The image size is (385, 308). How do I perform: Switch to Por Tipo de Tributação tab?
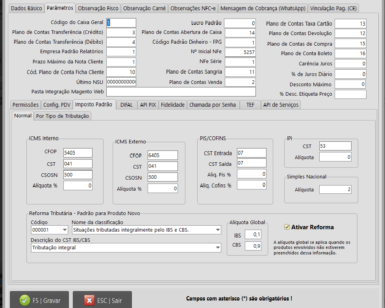63,116
